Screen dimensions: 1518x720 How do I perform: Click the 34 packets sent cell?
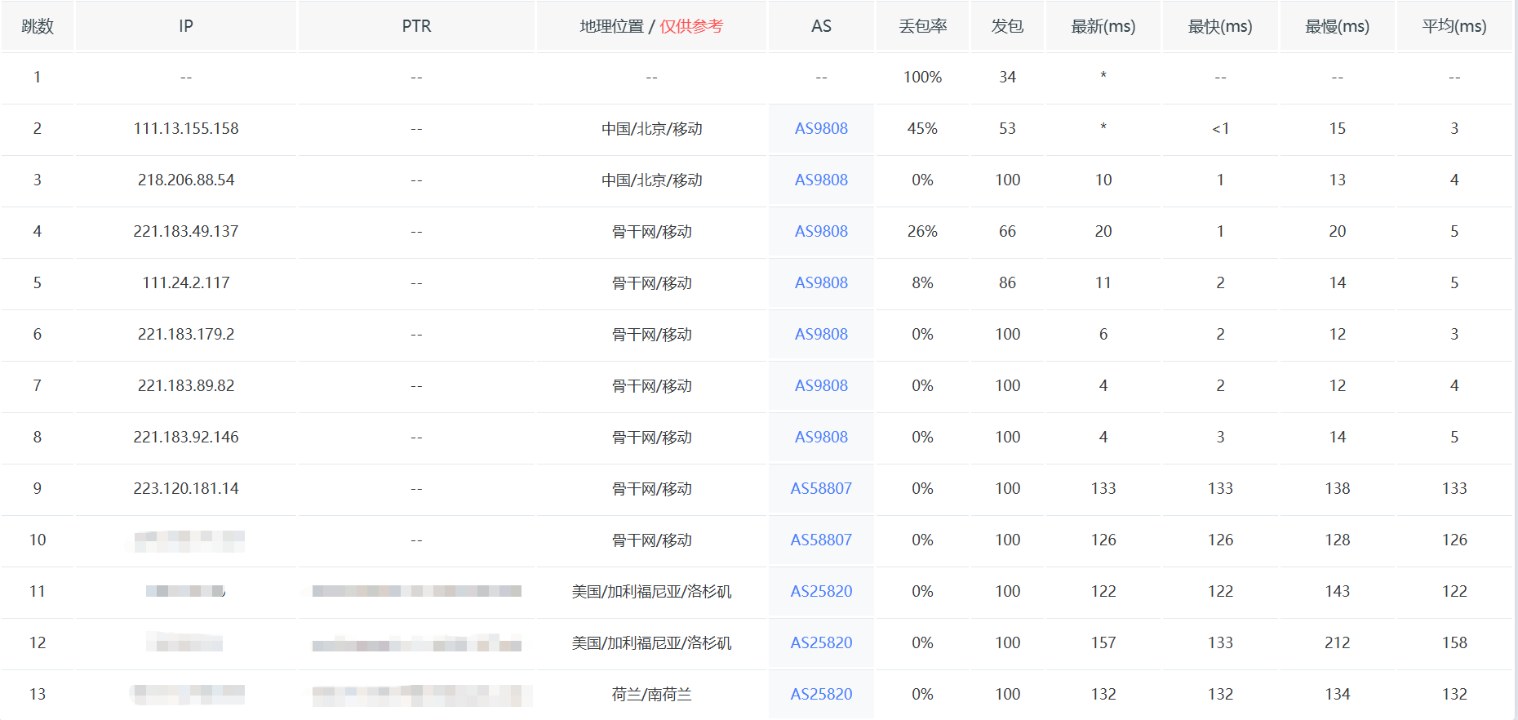pyautogui.click(x=1007, y=77)
